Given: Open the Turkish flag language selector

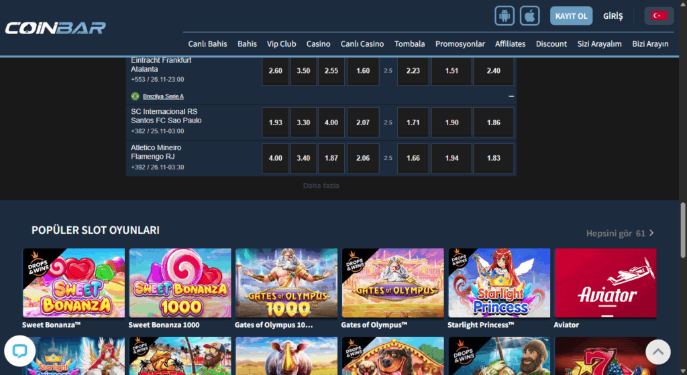Looking at the screenshot, I should (659, 15).
